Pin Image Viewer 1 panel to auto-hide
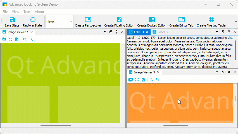Image resolution: width=238 pixels, height=134 pixels. 117,32
